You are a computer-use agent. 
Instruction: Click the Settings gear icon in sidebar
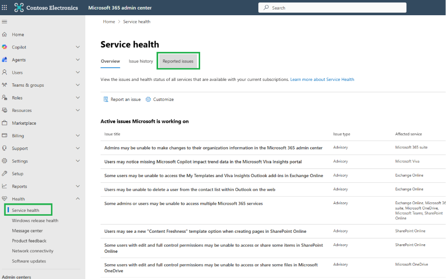(5, 161)
